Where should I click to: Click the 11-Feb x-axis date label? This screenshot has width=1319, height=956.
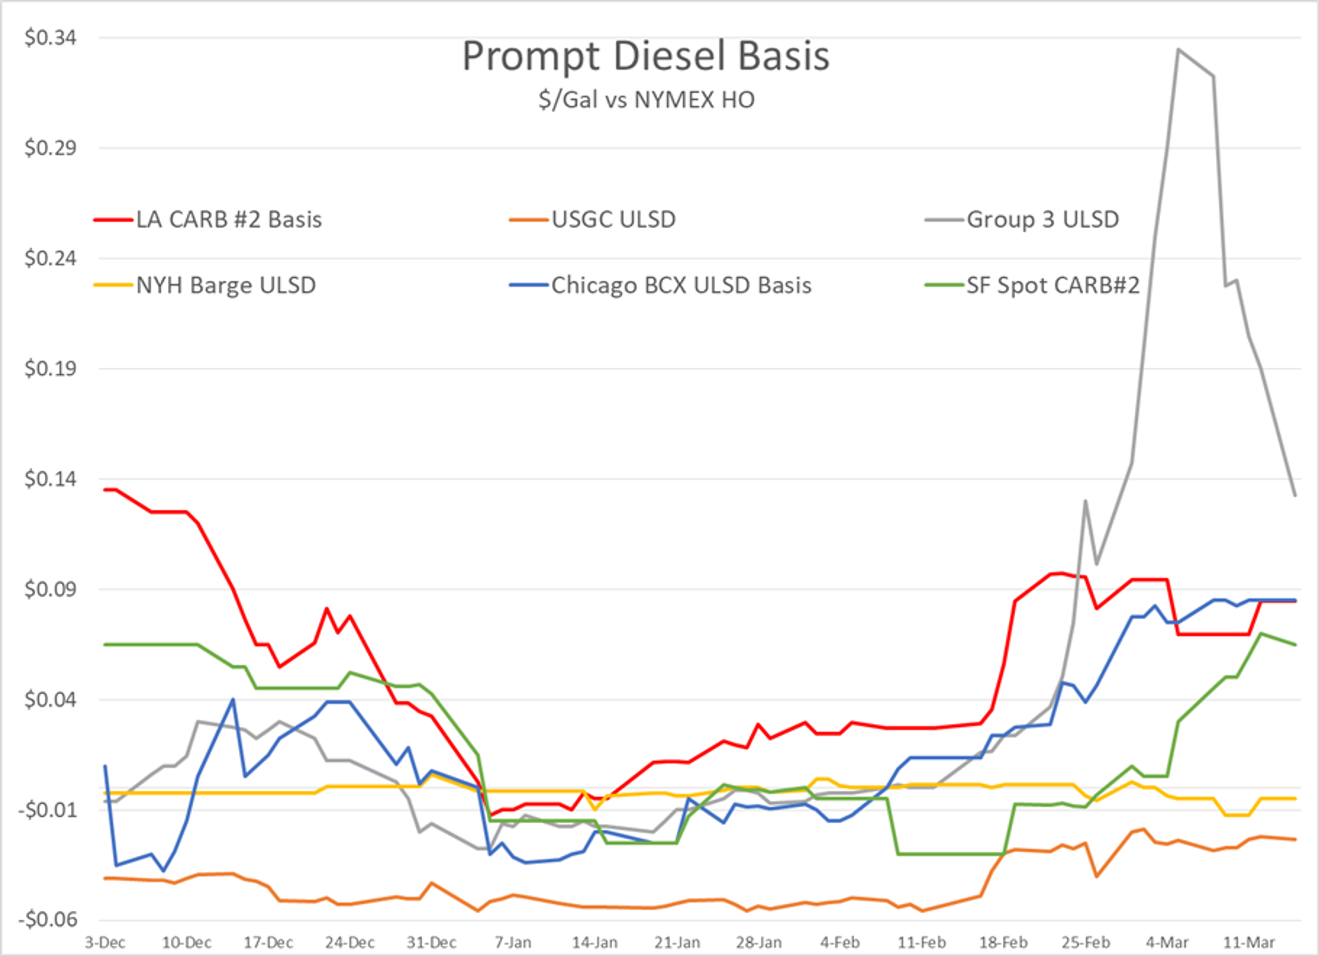[x=921, y=942]
